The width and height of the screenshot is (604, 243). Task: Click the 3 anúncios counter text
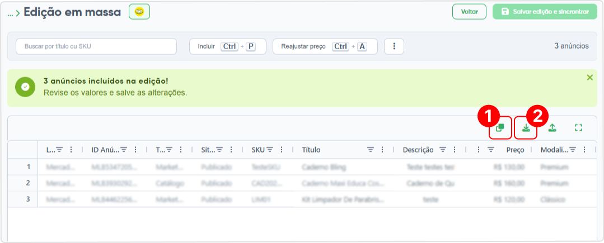tap(572, 46)
